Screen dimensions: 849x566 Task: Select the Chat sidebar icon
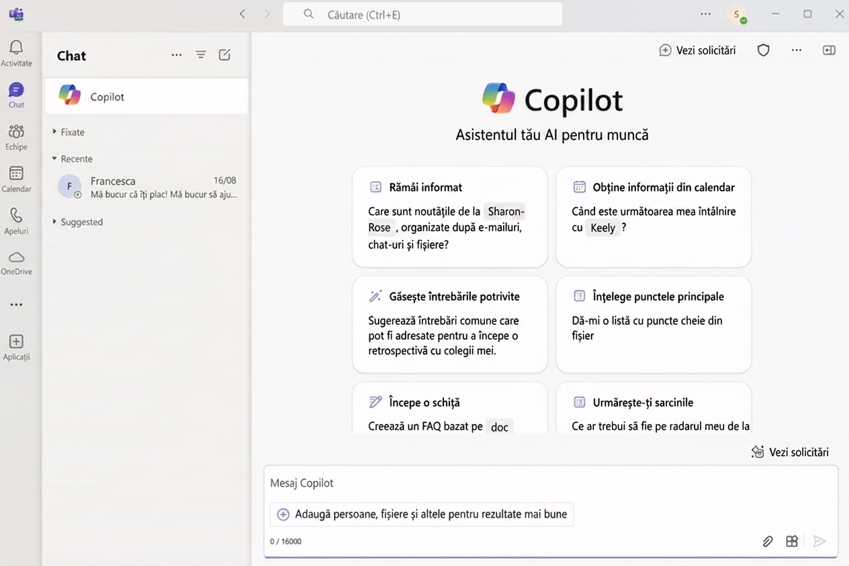16,95
